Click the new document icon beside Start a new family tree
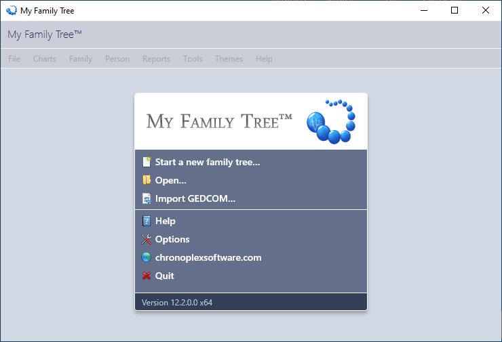 (x=147, y=162)
